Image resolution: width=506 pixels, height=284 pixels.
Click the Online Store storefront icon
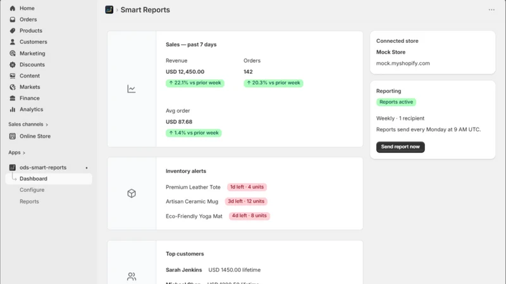(x=12, y=136)
